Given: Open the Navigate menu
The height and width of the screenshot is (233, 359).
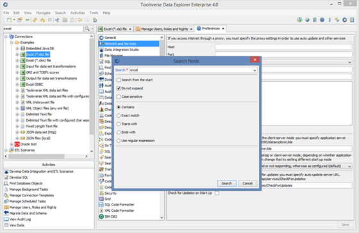Looking at the screenshot, I should click(x=44, y=13).
